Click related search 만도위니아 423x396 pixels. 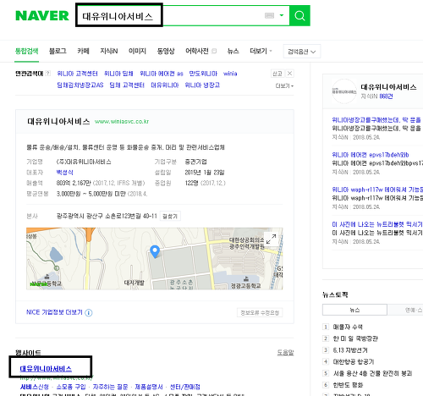203,74
